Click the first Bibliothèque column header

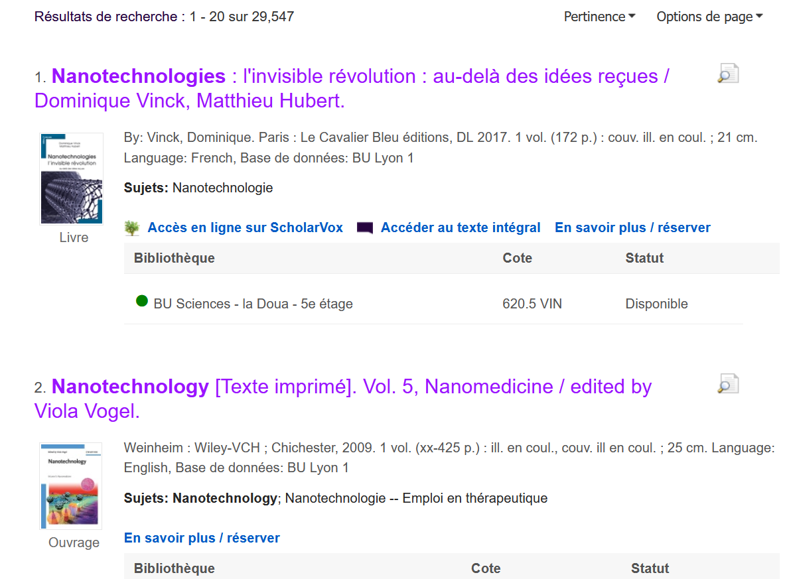point(174,258)
